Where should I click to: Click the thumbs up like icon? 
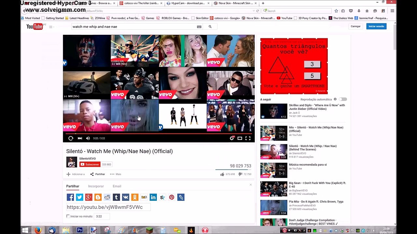click(222, 174)
